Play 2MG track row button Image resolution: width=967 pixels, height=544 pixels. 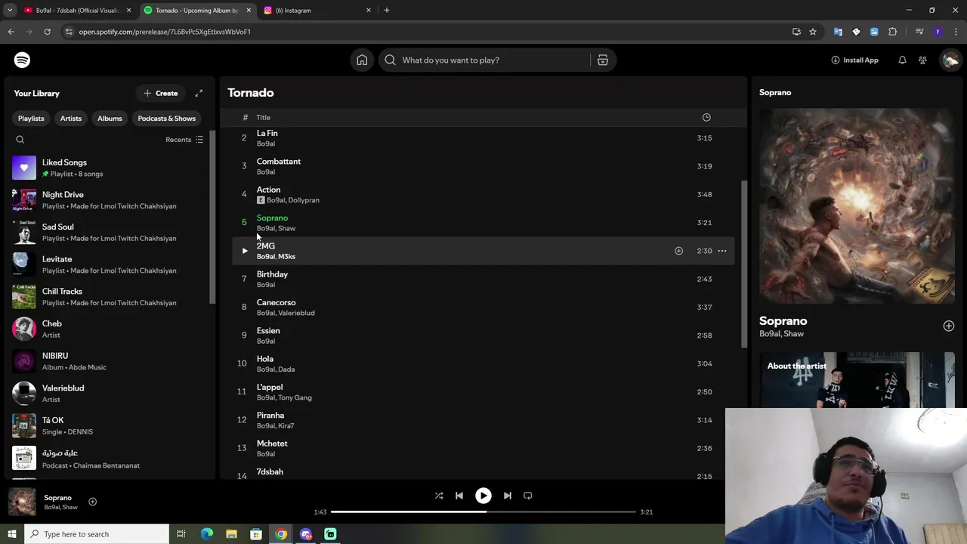244,251
